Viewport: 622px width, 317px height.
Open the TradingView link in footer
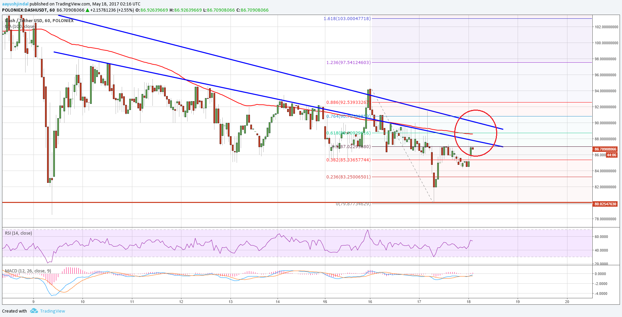pos(53,311)
